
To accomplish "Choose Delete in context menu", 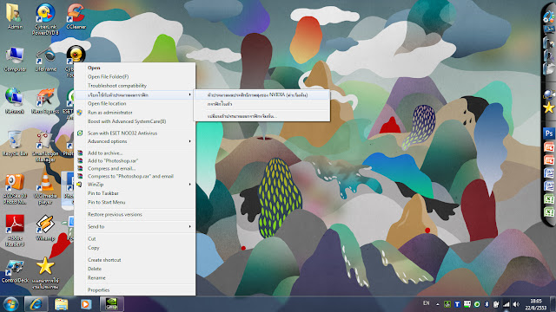I will coord(135,269).
